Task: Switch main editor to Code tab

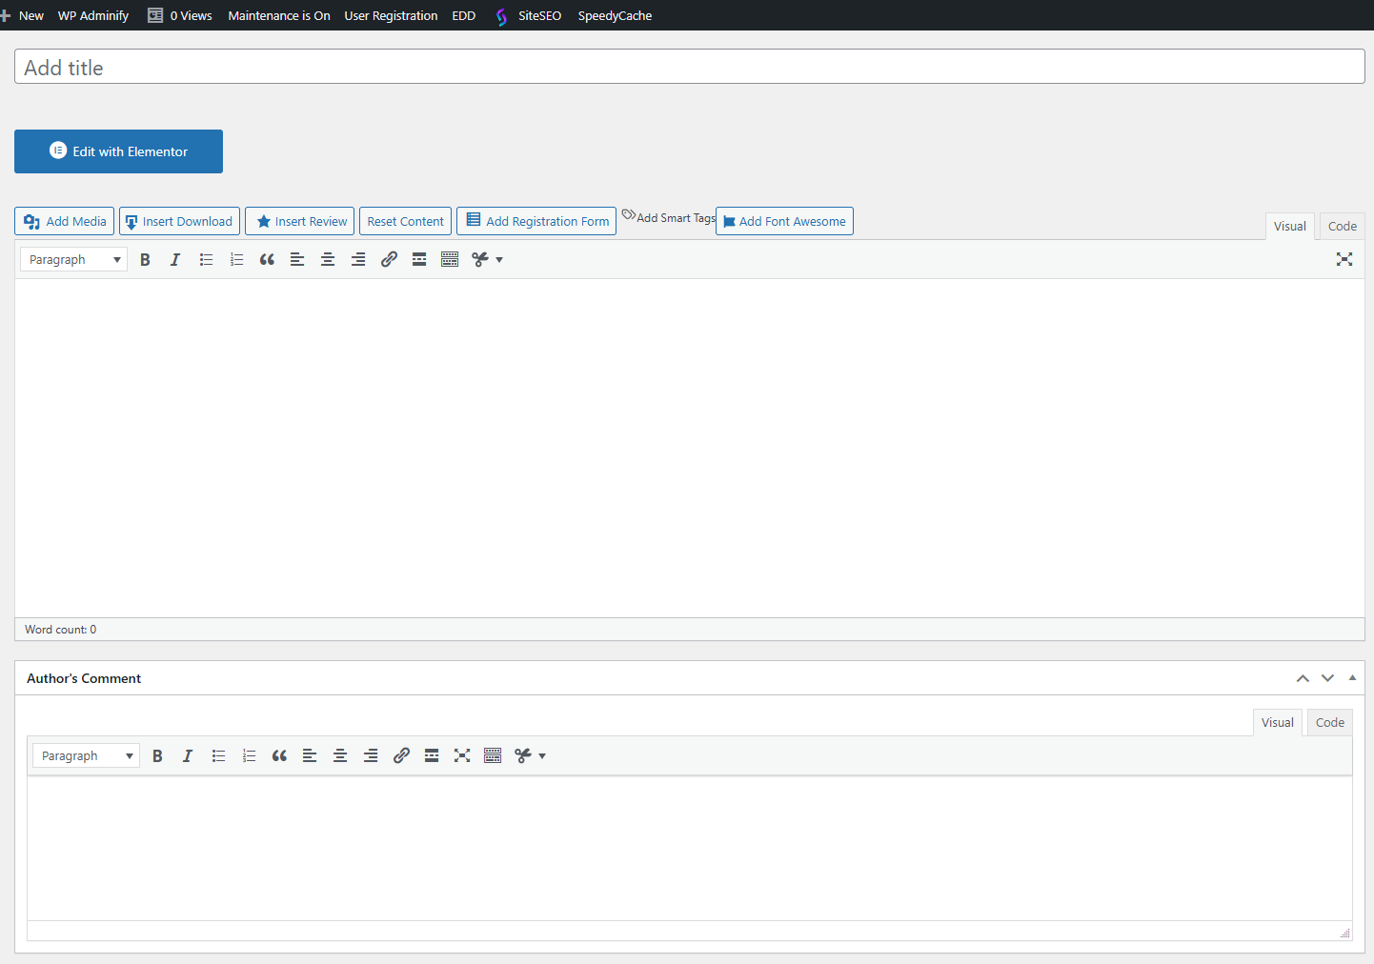Action: coord(1342,227)
